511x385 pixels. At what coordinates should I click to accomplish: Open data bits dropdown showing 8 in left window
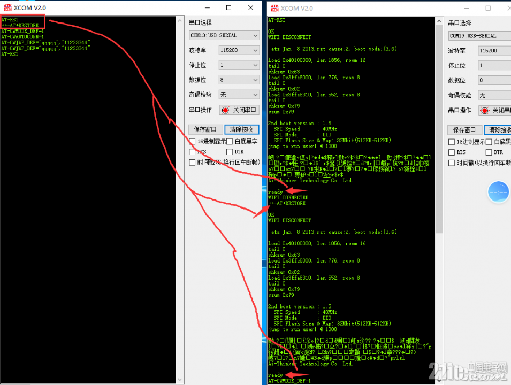click(239, 80)
